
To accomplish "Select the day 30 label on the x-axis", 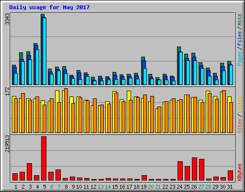I will point(223,187).
